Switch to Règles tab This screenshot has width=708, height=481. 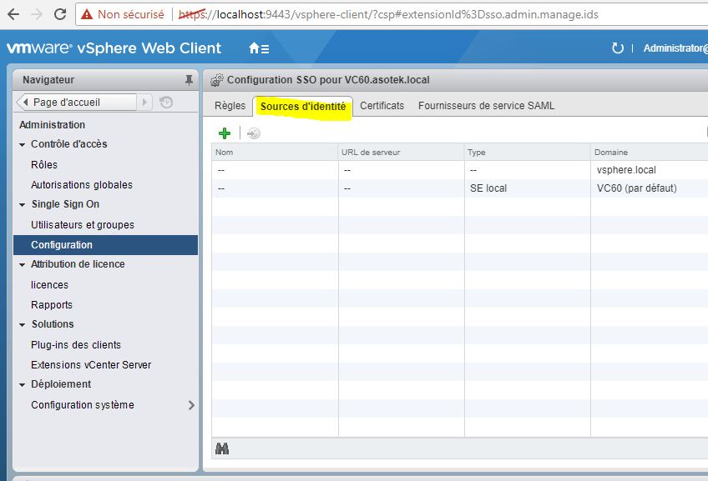(230, 106)
